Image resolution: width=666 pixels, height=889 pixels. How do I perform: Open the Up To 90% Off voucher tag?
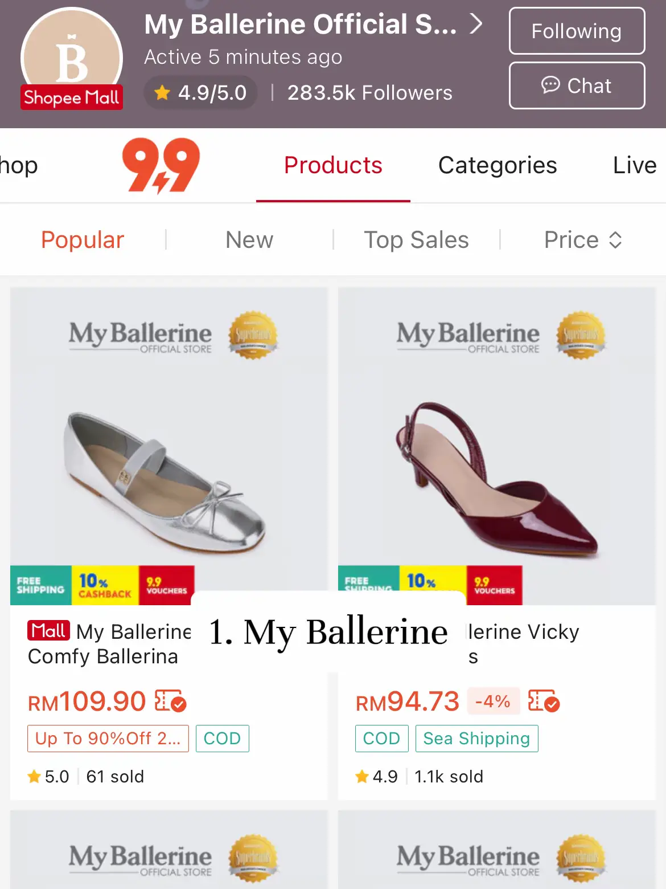pos(108,739)
